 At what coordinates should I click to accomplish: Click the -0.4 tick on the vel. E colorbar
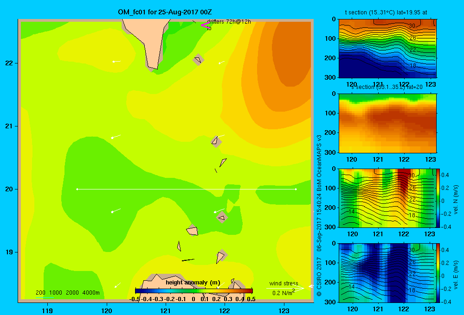coord(446,302)
